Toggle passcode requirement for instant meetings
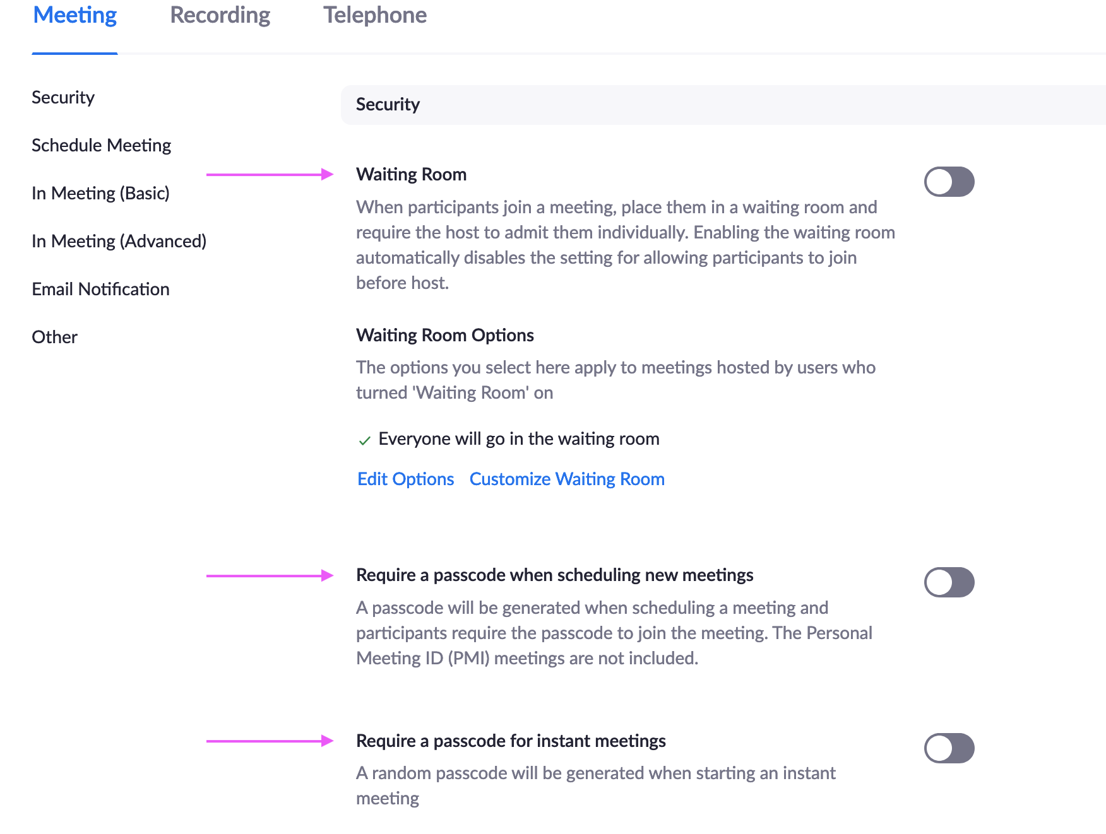1106x834 pixels. 949,748
